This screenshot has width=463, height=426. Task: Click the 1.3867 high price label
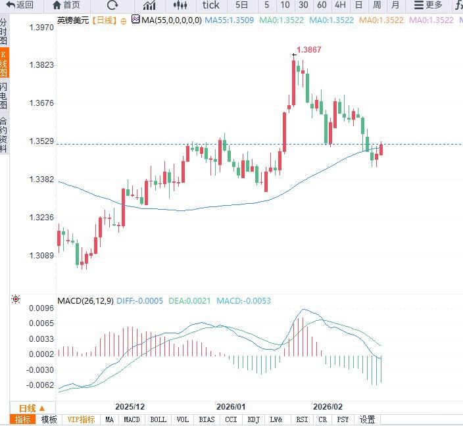point(309,49)
